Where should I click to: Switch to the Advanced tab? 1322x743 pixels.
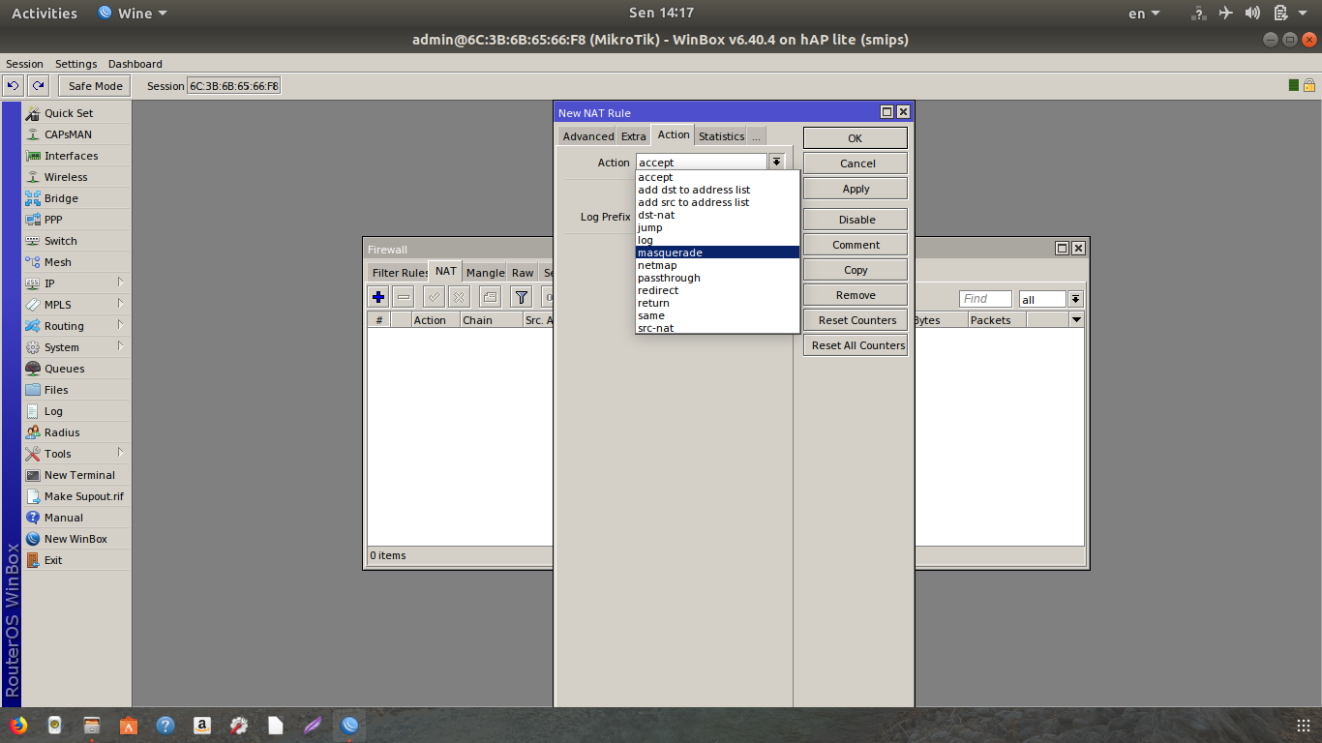pos(588,136)
